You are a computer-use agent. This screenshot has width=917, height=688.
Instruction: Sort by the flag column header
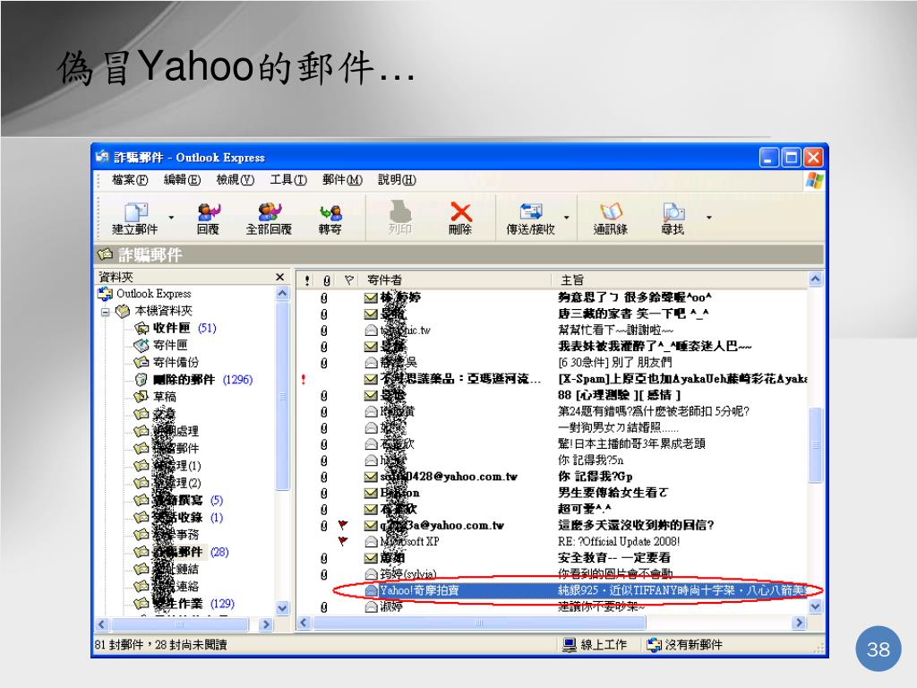pyautogui.click(x=349, y=279)
